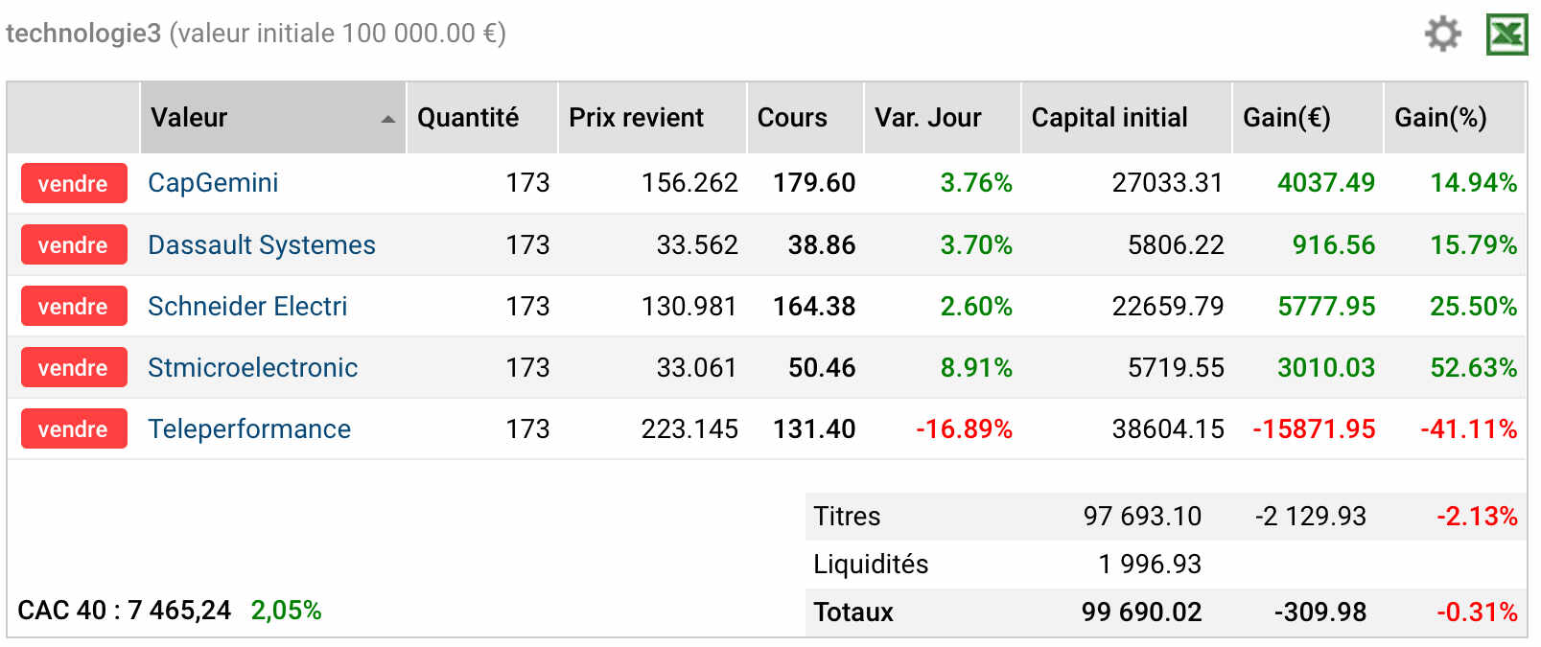Sort table by Quantité column
Viewport: 1541px width, 647px height.
468,118
